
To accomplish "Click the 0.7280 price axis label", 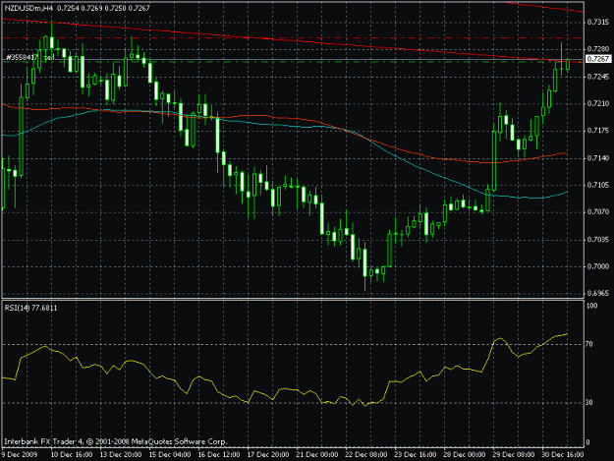I will pos(598,49).
